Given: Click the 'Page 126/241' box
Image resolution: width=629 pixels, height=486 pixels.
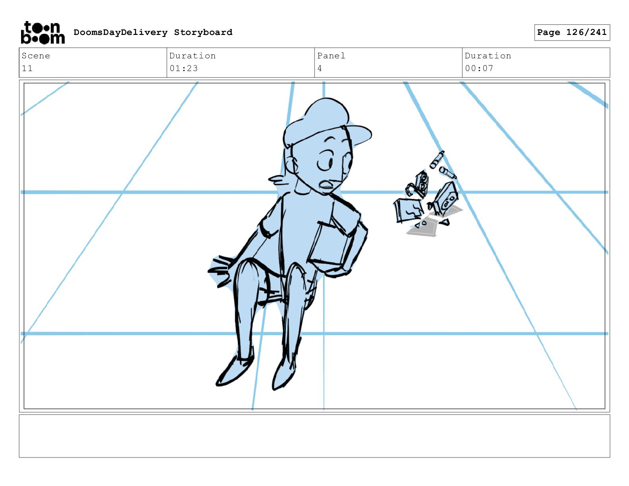Looking at the screenshot, I should click(x=572, y=32).
